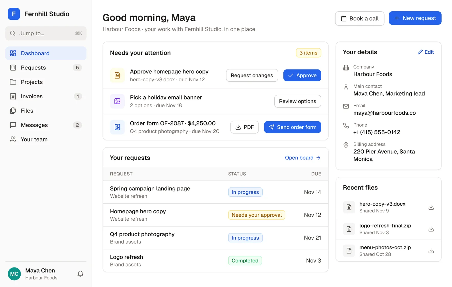Image resolution: width=452 pixels, height=287 pixels.
Task: Click the DUE column header
Action: 316,174
